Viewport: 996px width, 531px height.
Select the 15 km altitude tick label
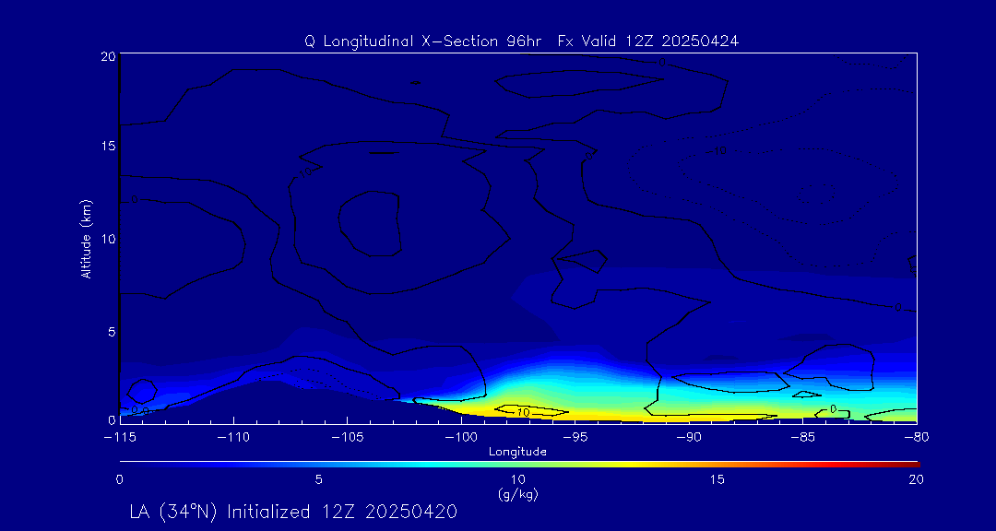click(106, 147)
